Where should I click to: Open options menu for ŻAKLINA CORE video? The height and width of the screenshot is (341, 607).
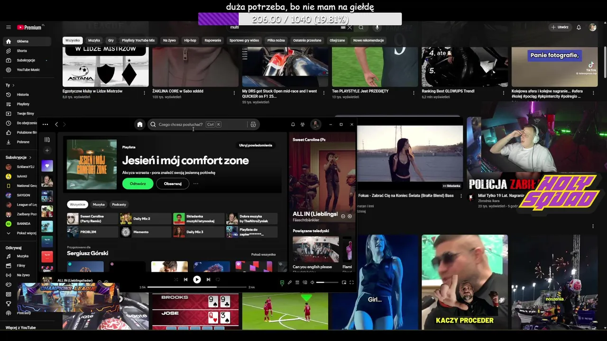(x=234, y=93)
